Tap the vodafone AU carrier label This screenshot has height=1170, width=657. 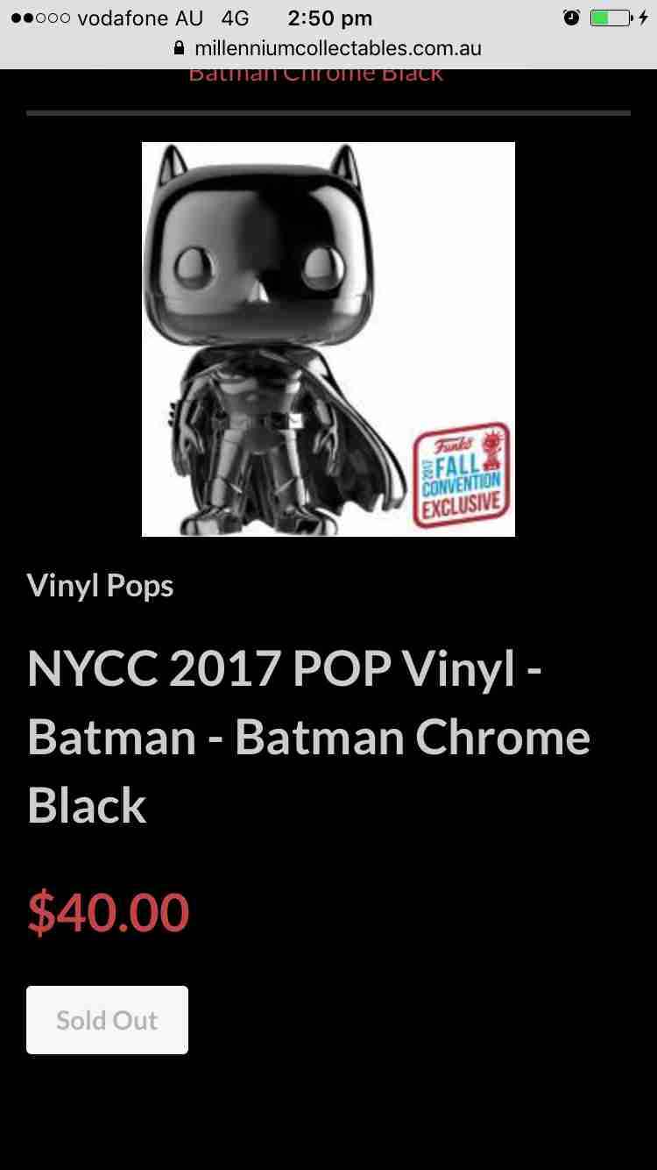(x=140, y=18)
